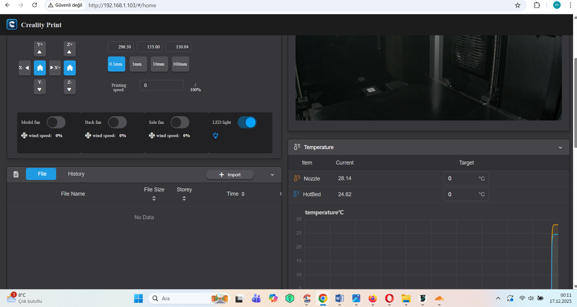Click the XY home button
This screenshot has width=577, height=307.
coord(40,68)
